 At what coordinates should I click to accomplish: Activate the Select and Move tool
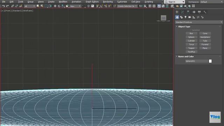point(55,6)
